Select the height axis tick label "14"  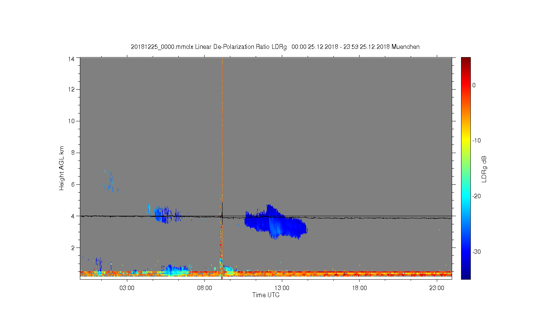tap(71, 59)
